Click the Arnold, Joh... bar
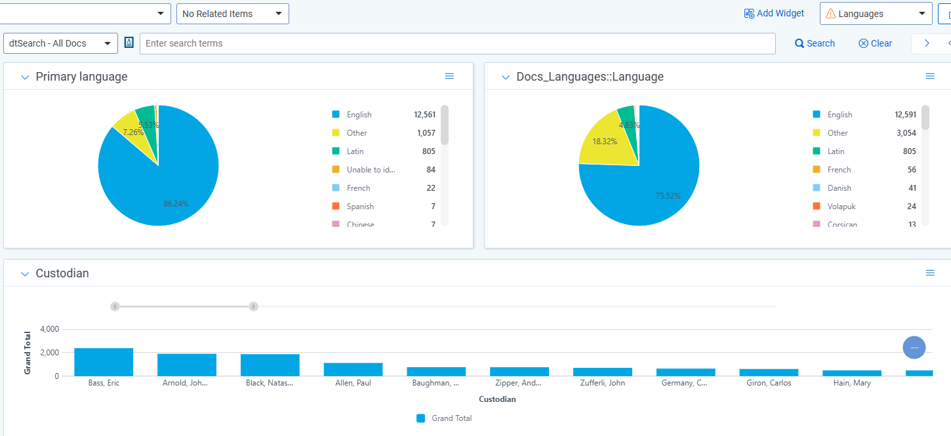Image resolution: width=951 pixels, height=436 pixels. [187, 365]
